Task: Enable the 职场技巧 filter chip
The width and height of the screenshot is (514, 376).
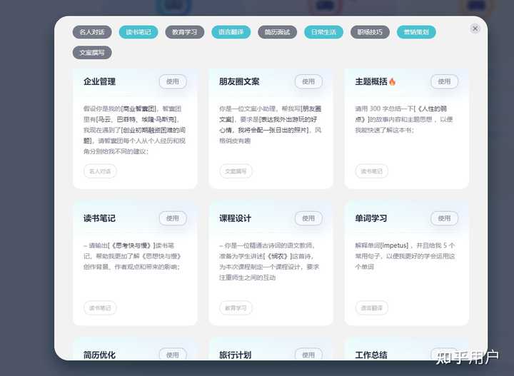Action: coord(370,32)
